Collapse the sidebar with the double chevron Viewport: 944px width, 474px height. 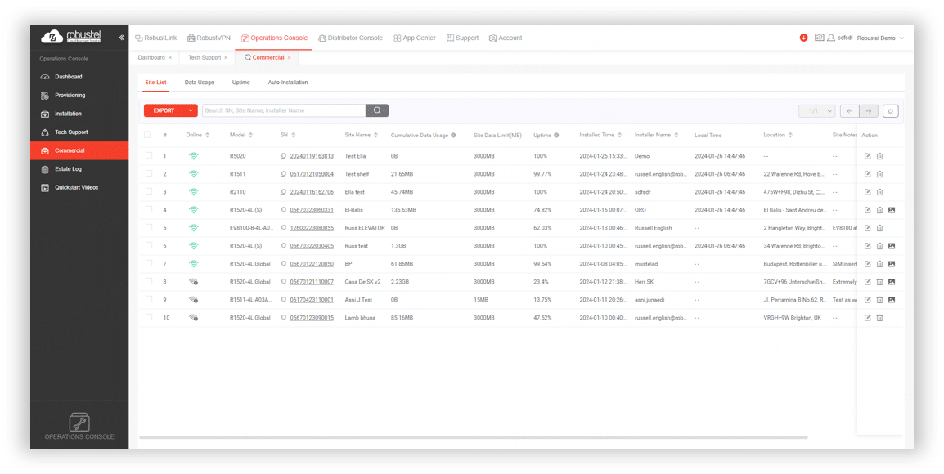122,38
